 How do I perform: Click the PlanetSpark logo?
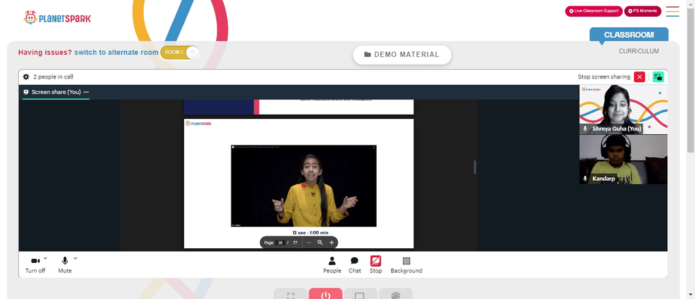(x=57, y=18)
